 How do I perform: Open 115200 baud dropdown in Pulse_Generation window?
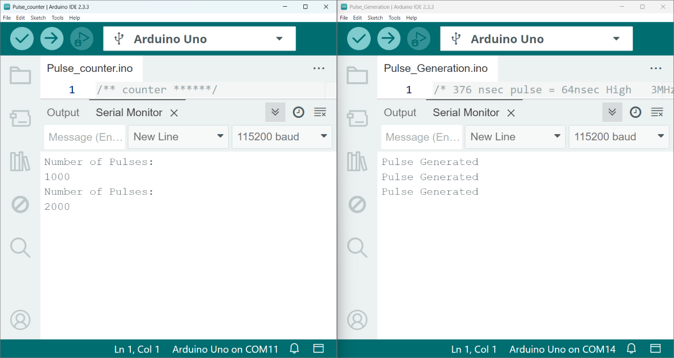619,137
